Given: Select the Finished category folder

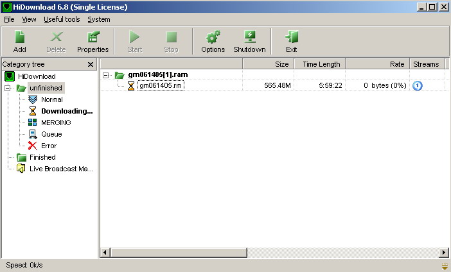Looking at the screenshot, I should pos(42,157).
